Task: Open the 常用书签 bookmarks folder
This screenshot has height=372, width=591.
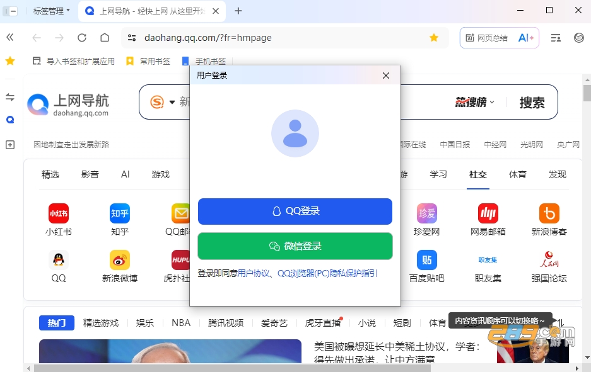Action: (x=148, y=61)
